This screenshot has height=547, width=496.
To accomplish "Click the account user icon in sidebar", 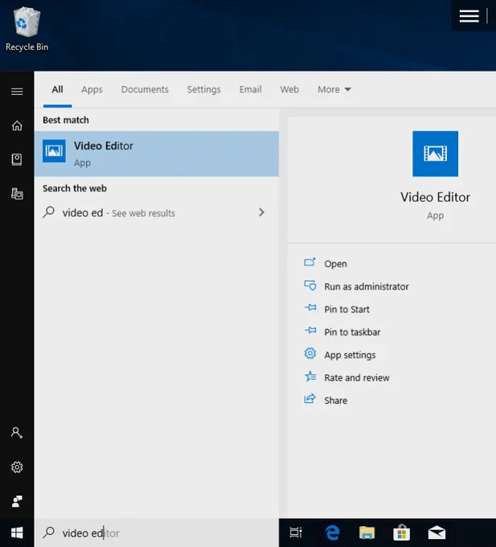I will pos(17,433).
